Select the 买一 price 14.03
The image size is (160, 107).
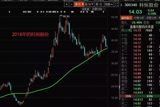coord(137,100)
